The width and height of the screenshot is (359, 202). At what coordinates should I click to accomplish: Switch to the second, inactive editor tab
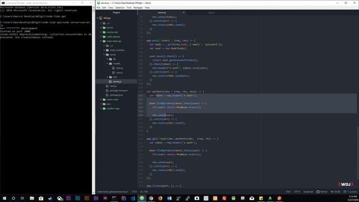211,12
